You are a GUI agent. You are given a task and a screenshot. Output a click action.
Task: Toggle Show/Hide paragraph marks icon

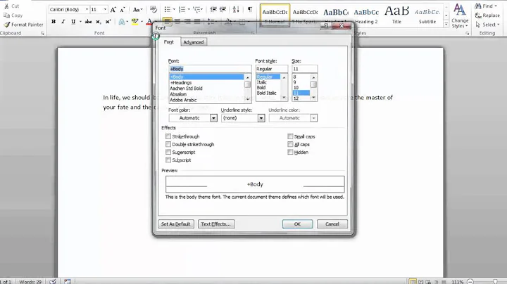pyautogui.click(x=249, y=9)
